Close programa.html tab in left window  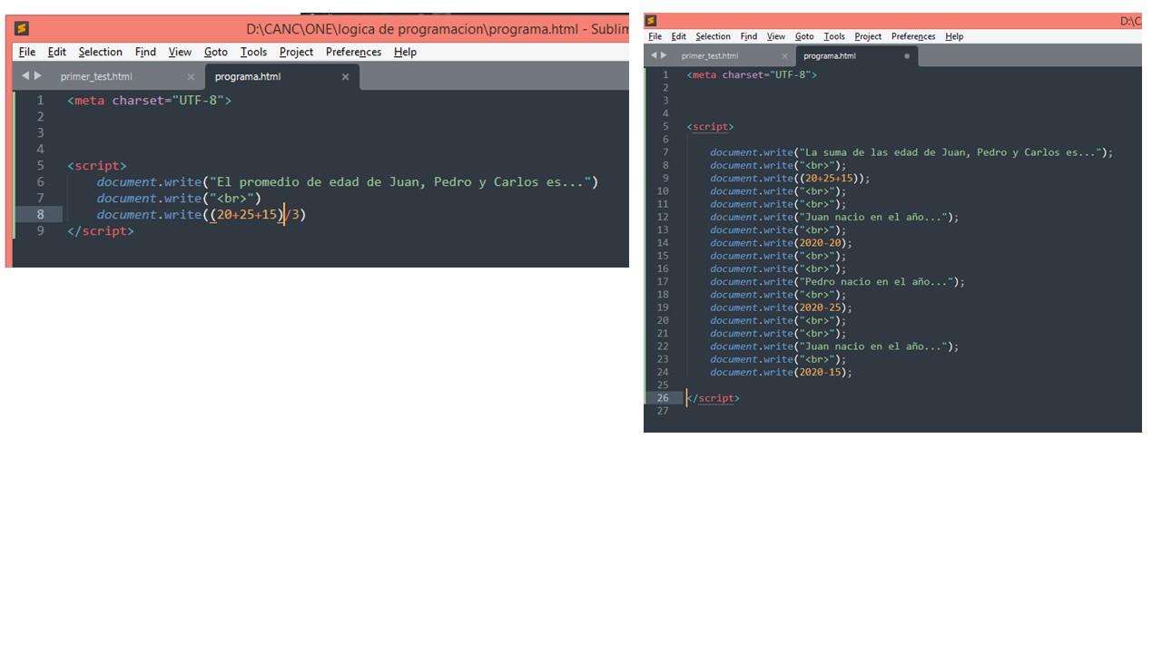tap(345, 77)
